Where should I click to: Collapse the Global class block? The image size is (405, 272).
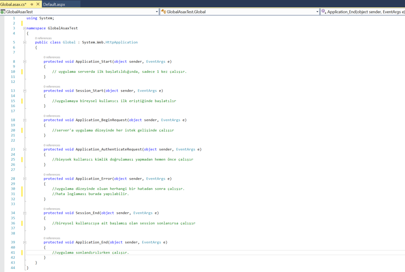(25, 42)
